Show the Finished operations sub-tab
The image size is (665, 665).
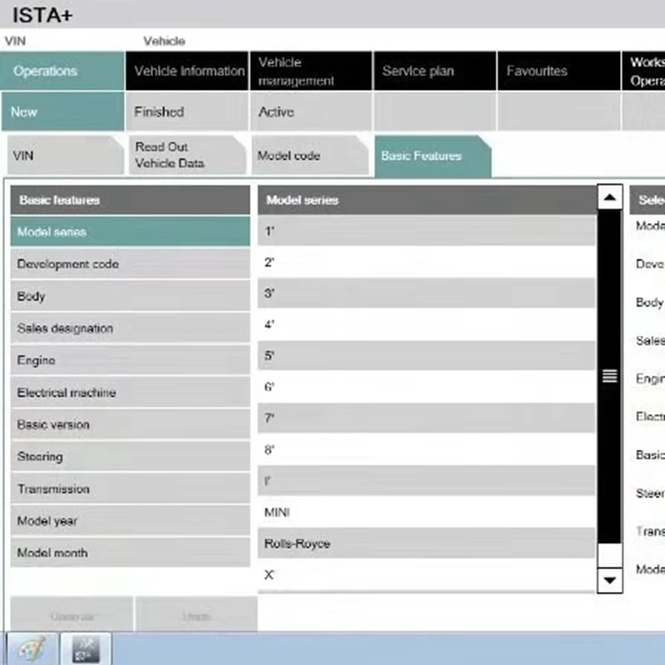pos(187,111)
